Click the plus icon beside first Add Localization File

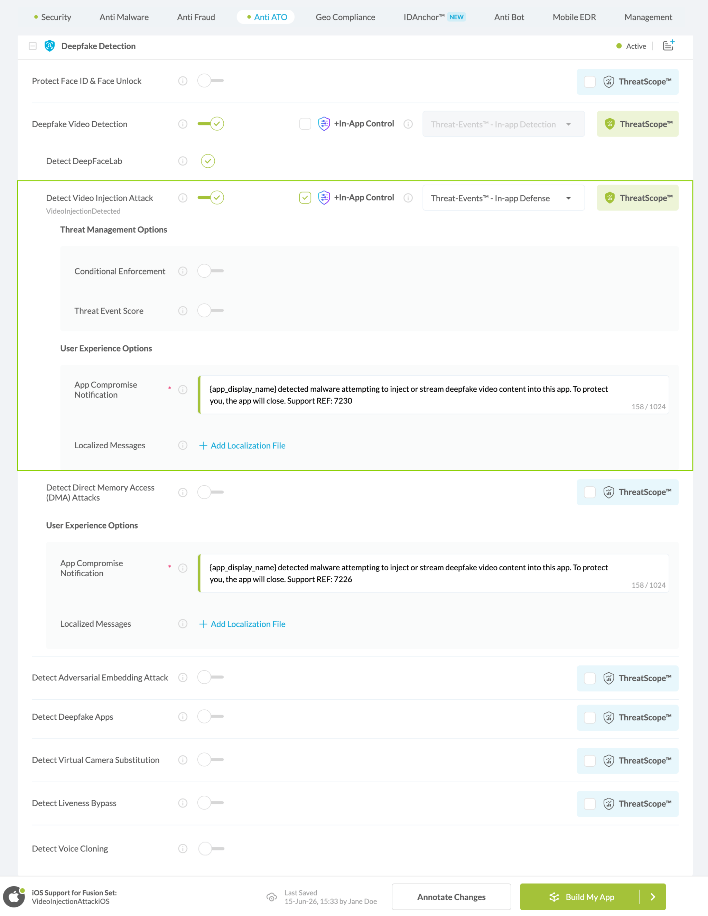203,446
